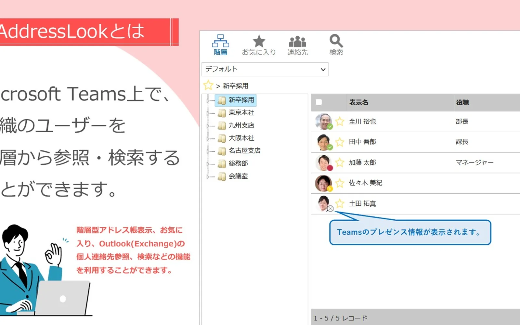Click the 部長 title cell
The image size is (520, 325).
coord(462,122)
